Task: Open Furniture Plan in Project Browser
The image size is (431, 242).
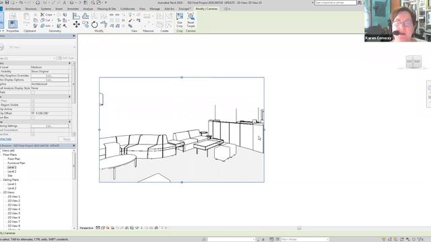Action: coord(16,163)
